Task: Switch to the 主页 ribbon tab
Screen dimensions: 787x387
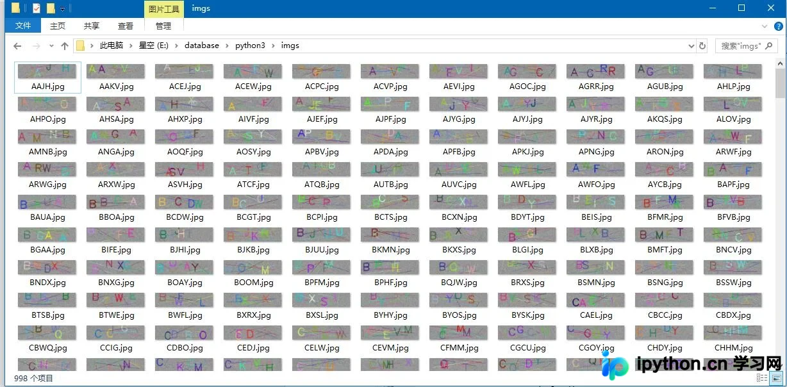Action: tap(58, 26)
